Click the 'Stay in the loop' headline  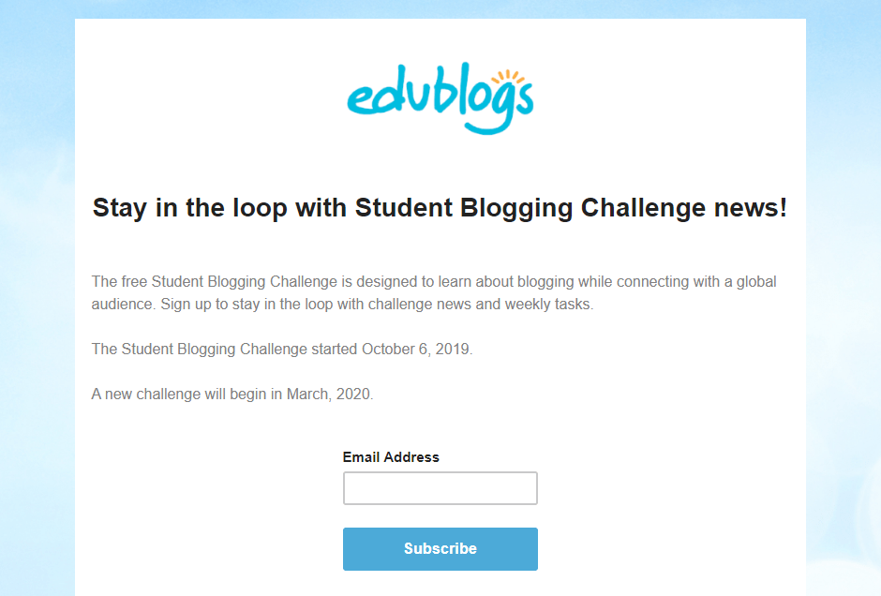tap(439, 207)
